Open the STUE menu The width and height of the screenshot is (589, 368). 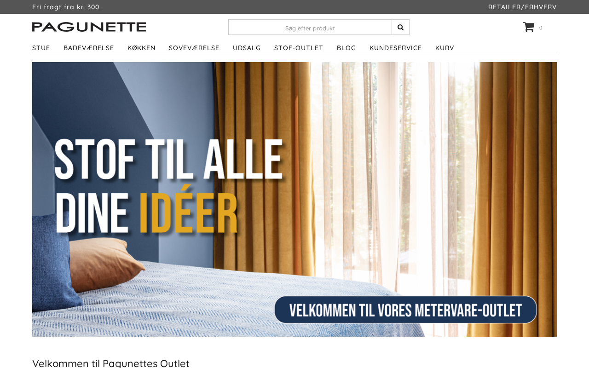[x=41, y=48]
